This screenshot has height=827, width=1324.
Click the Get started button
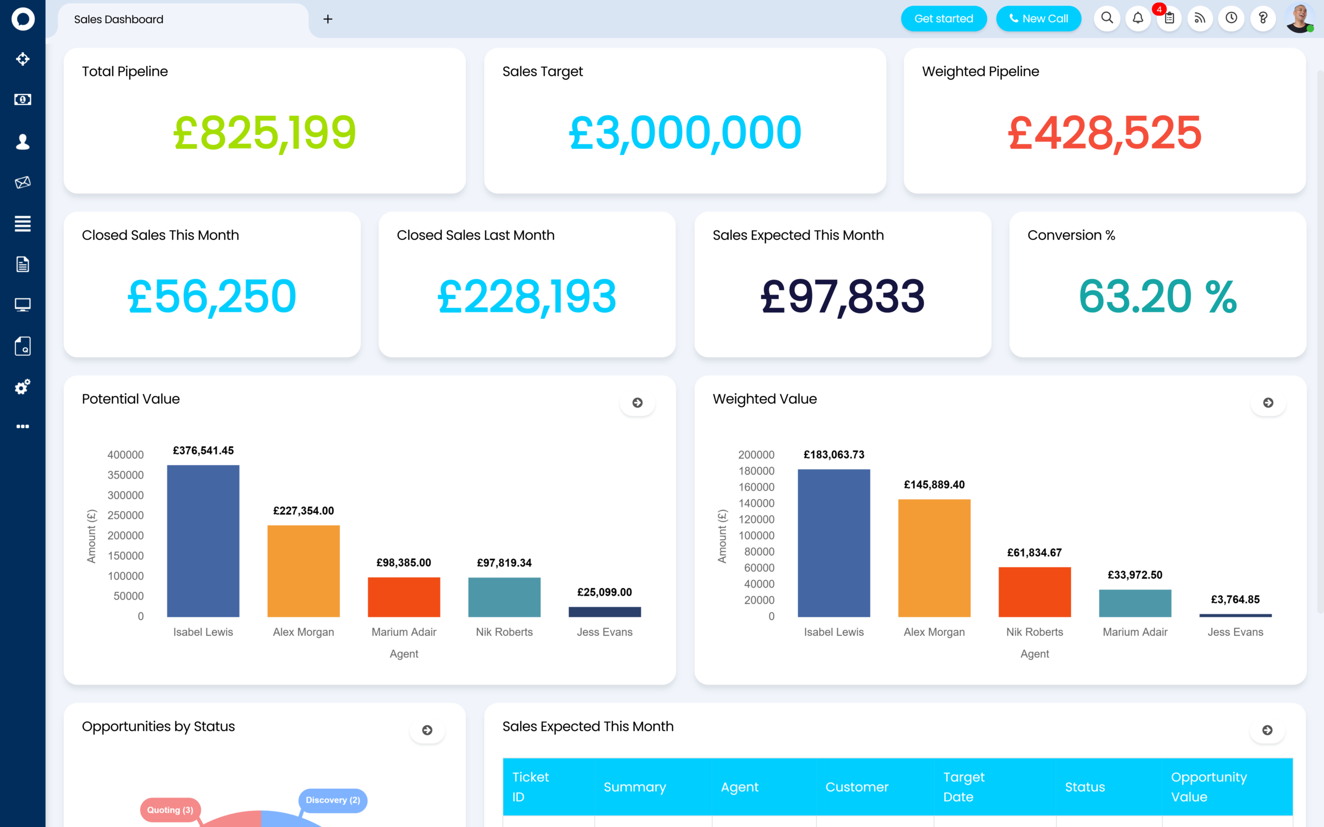[x=943, y=19]
